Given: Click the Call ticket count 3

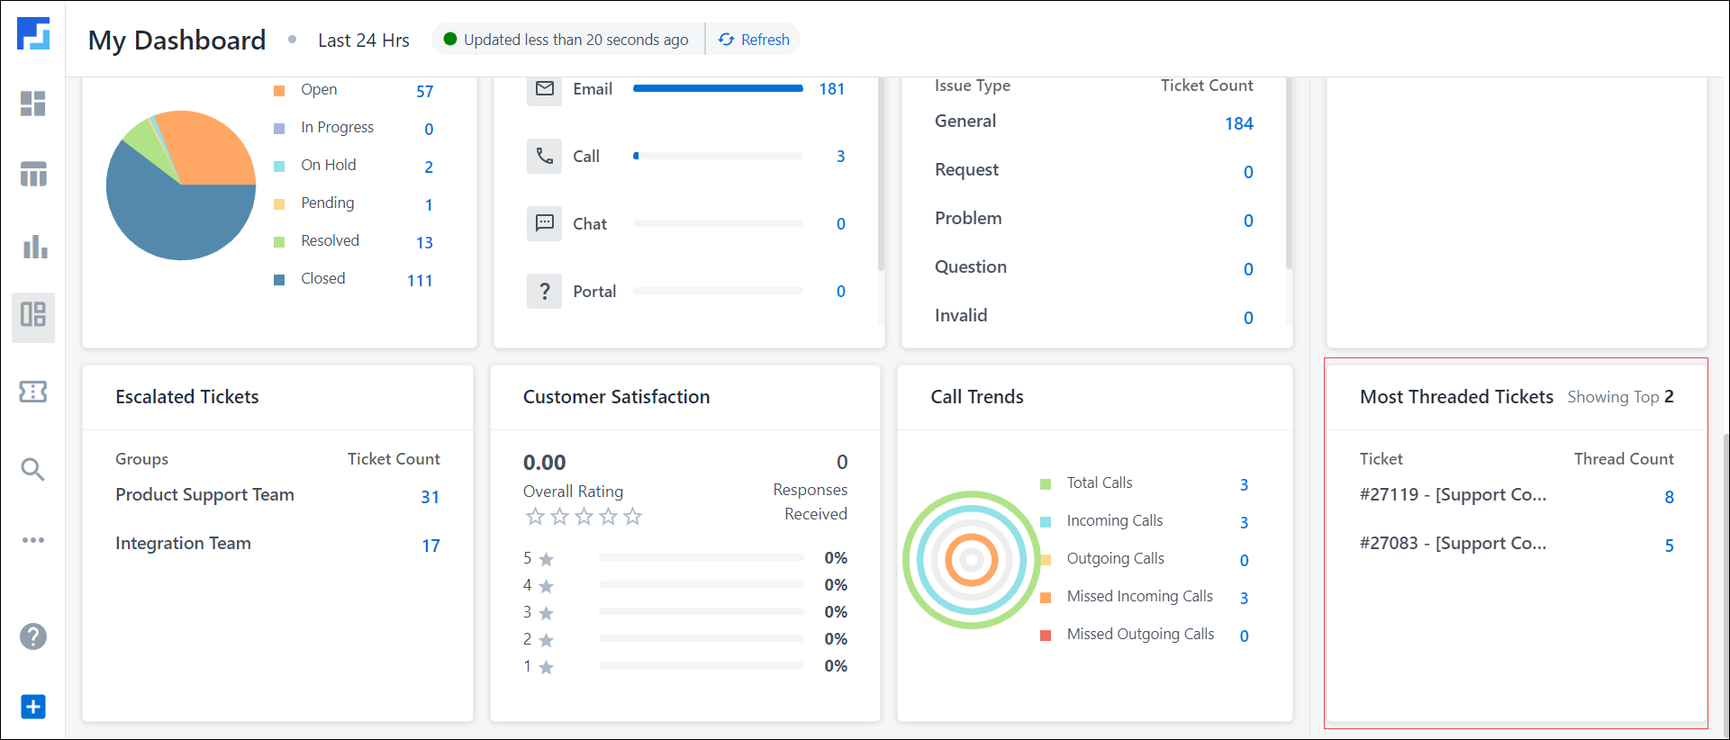Looking at the screenshot, I should tap(841, 157).
